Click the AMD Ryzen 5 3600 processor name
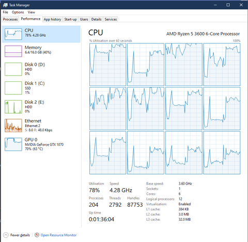The height and width of the screenshot is (242, 248). (203, 34)
